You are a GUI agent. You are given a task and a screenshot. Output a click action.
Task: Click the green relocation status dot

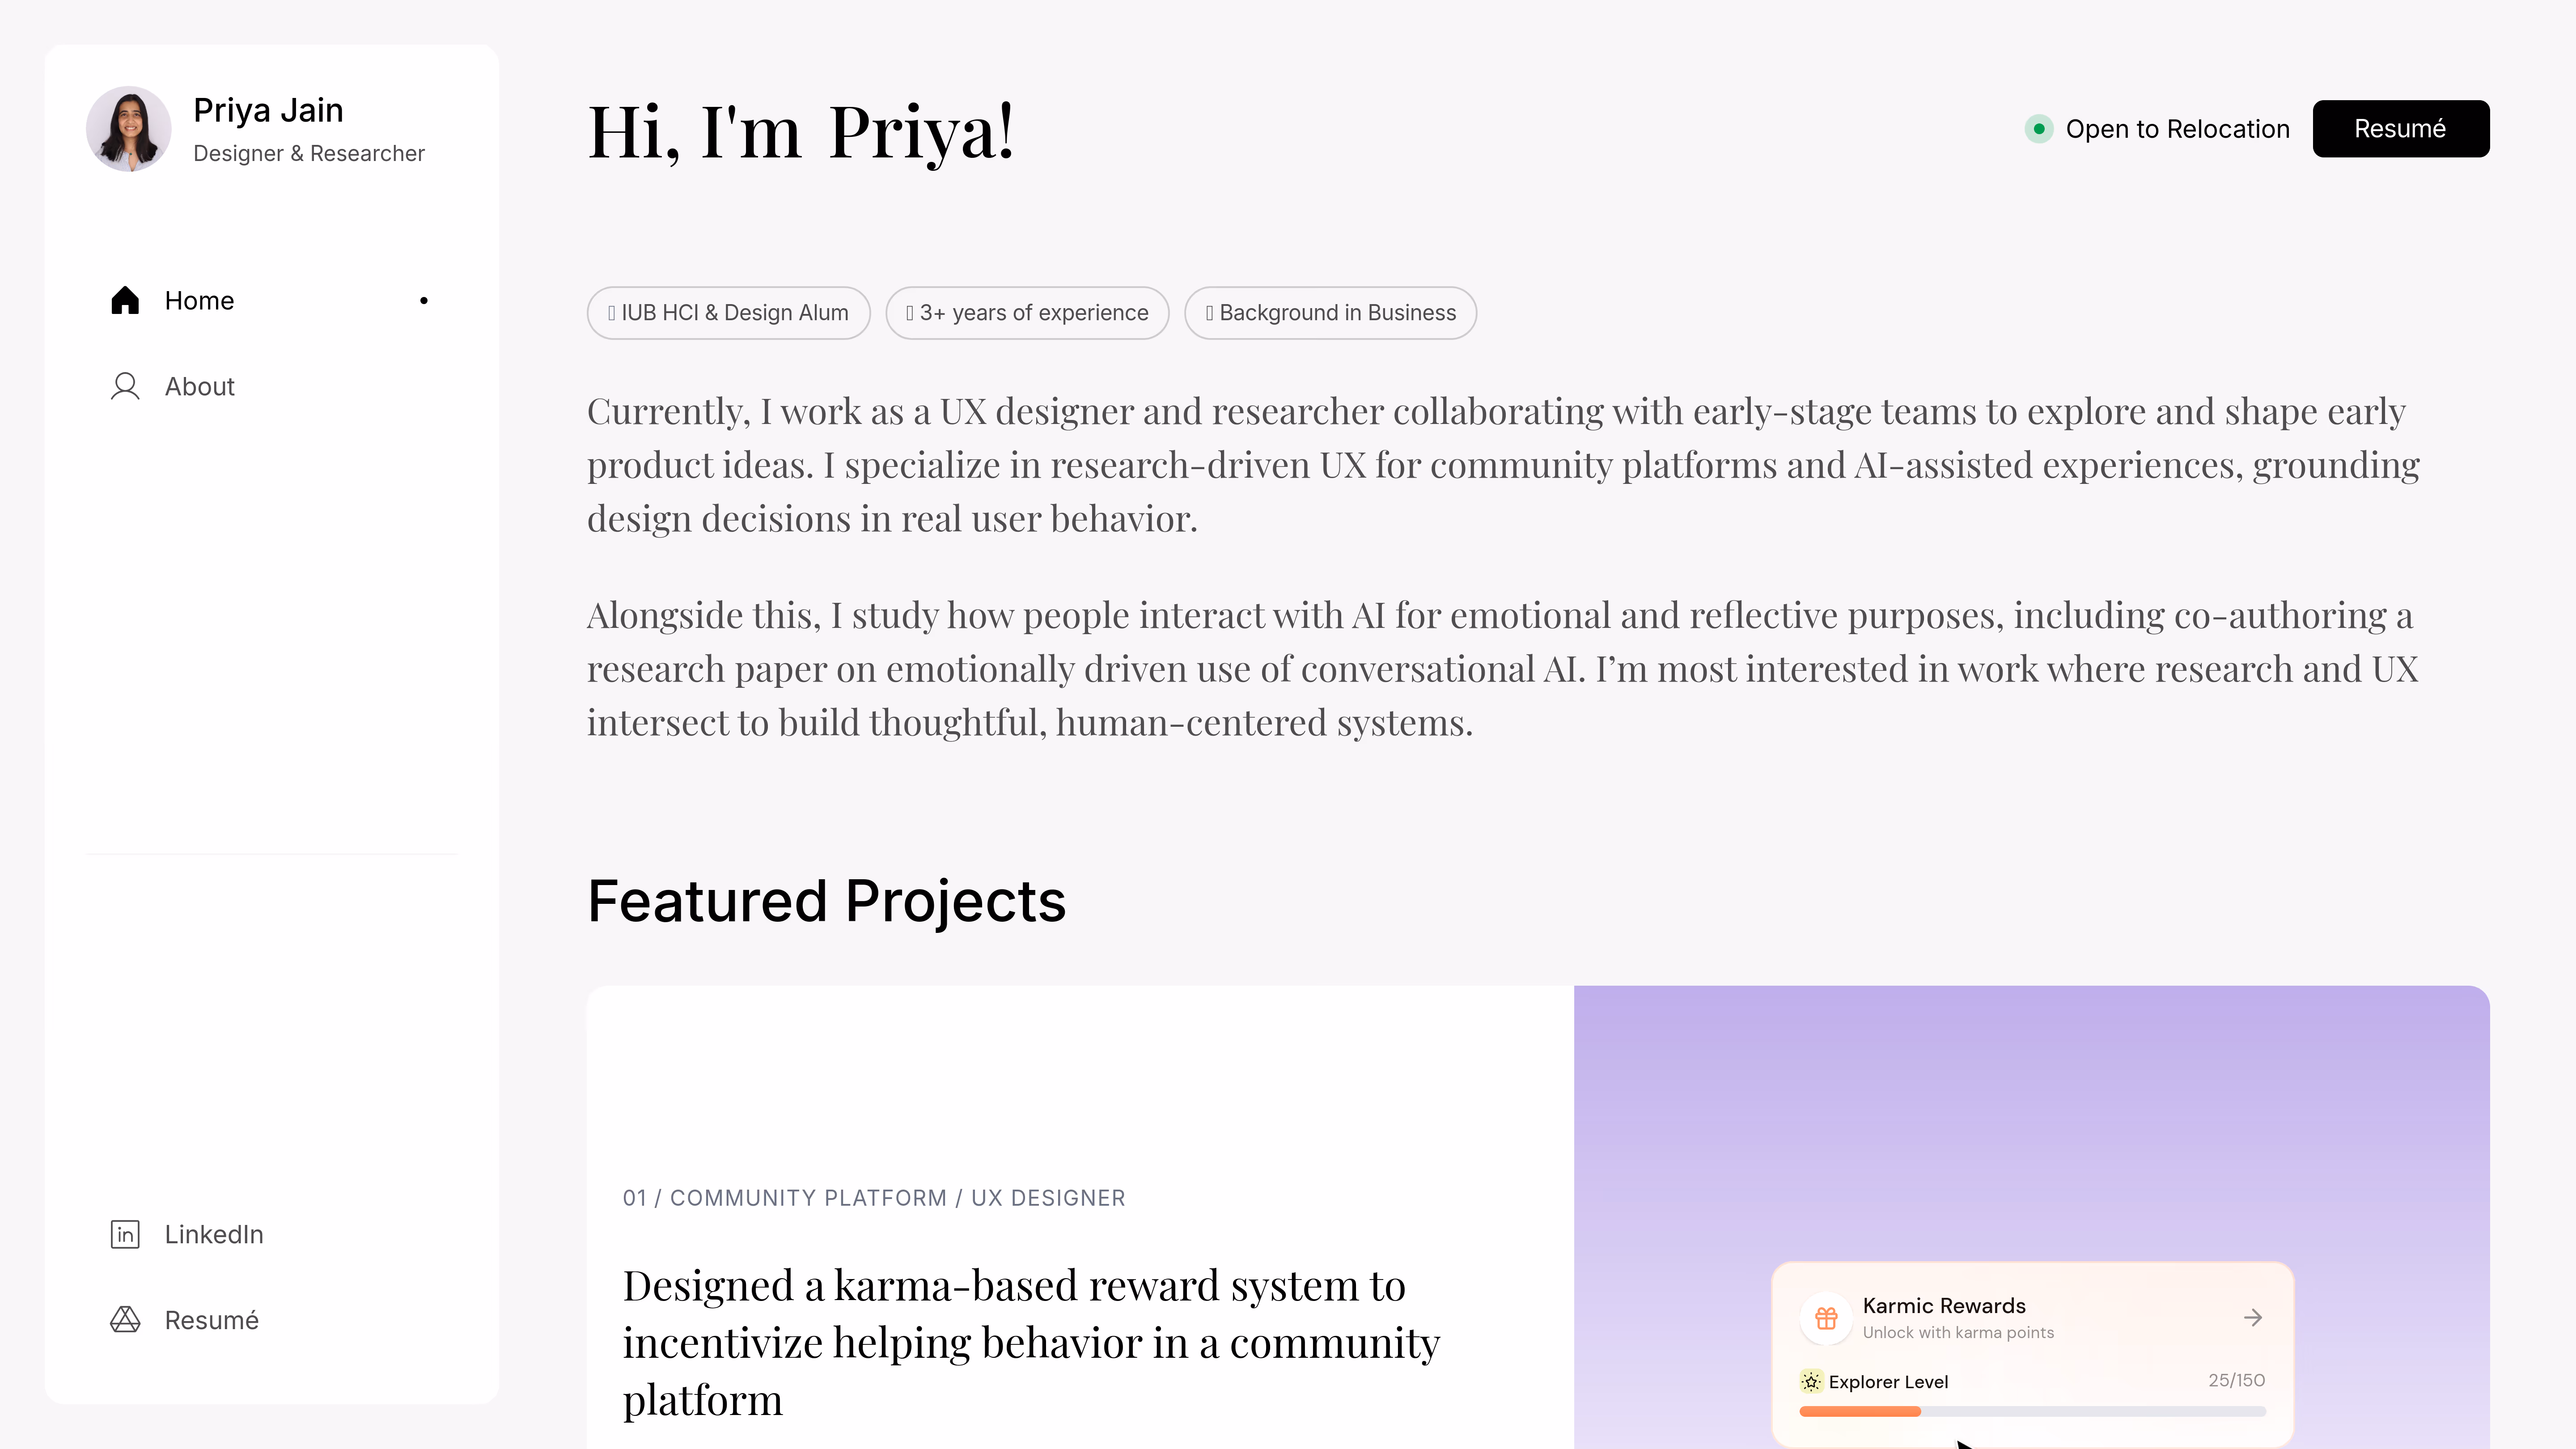point(2038,129)
